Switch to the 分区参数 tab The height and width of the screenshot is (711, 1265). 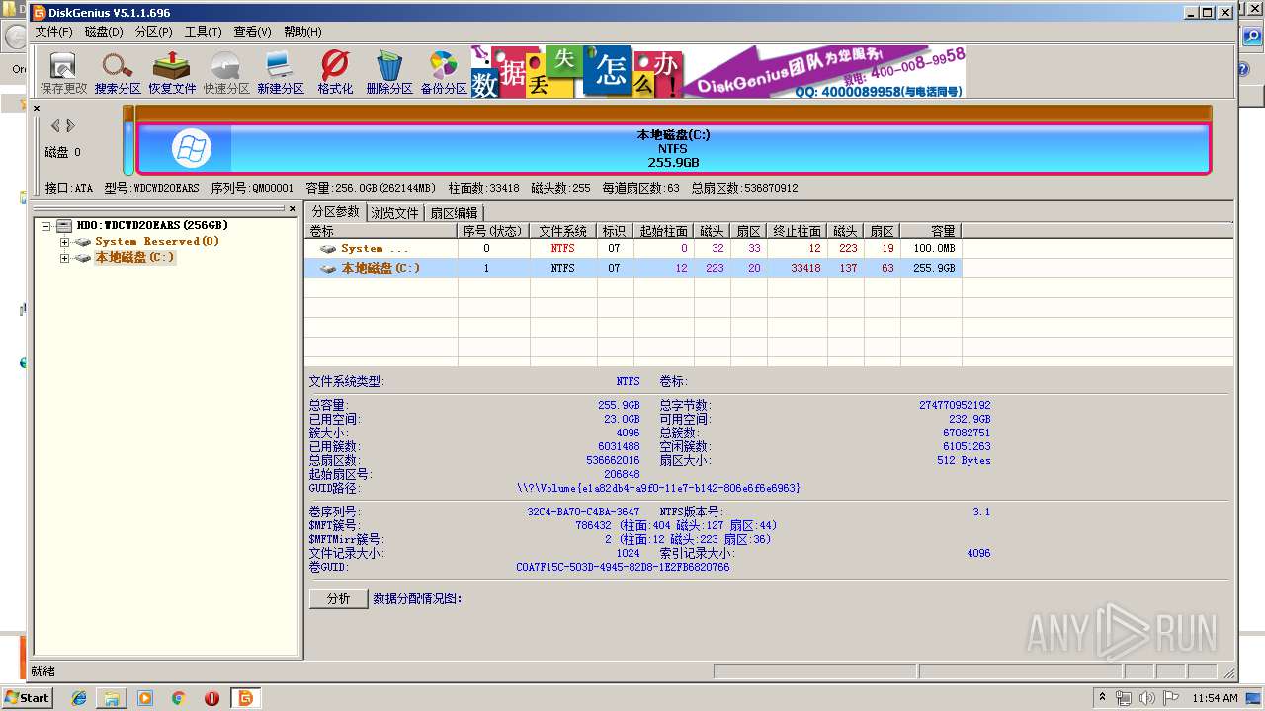point(336,212)
